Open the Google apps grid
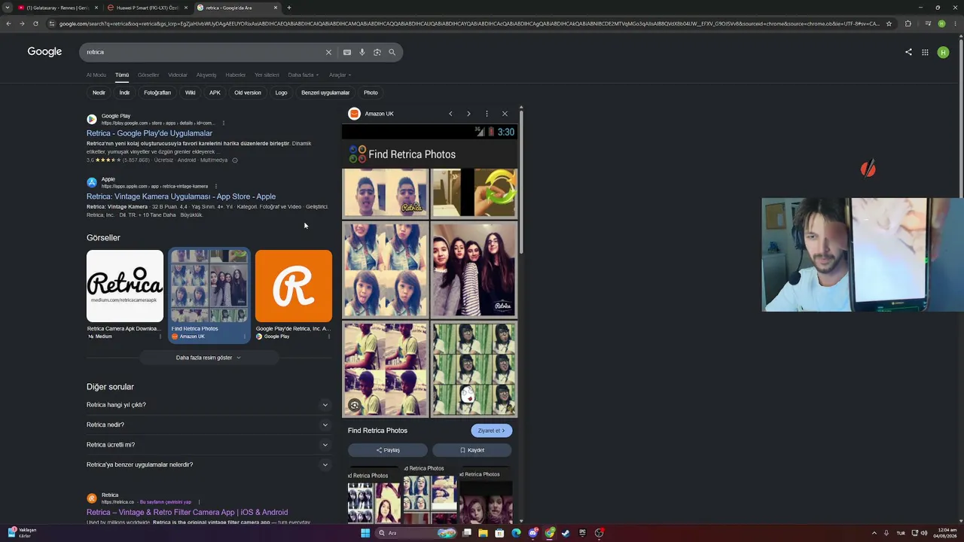The height and width of the screenshot is (542, 964). [925, 52]
